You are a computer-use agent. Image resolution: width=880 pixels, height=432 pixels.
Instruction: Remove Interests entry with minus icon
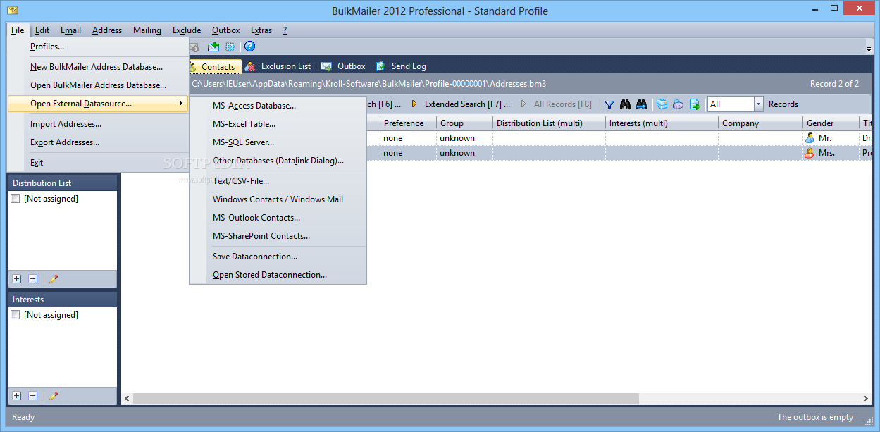coord(32,396)
